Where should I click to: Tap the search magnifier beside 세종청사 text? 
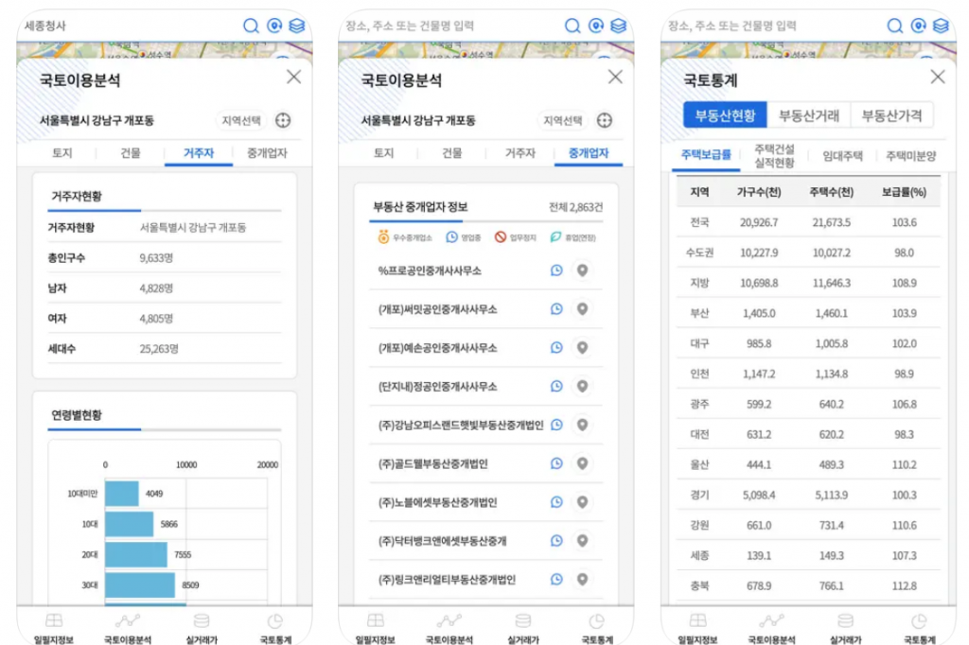[251, 26]
